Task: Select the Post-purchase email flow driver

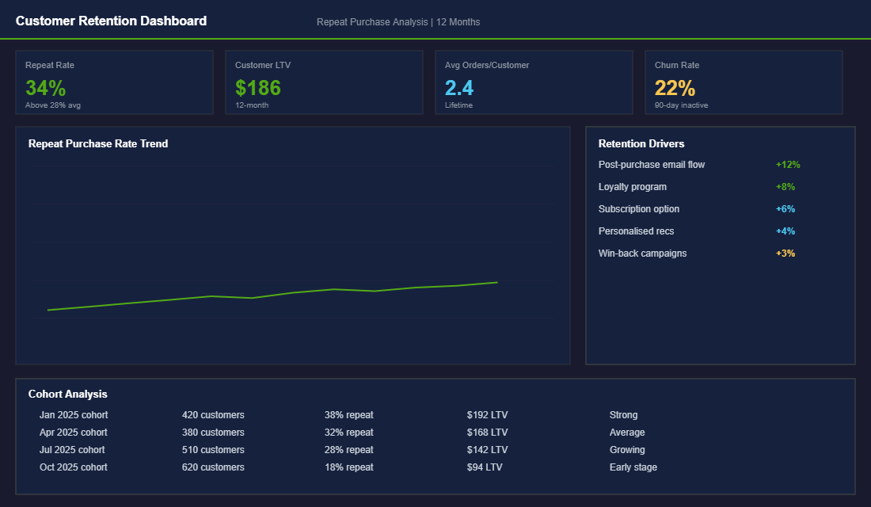Action: 652,165
